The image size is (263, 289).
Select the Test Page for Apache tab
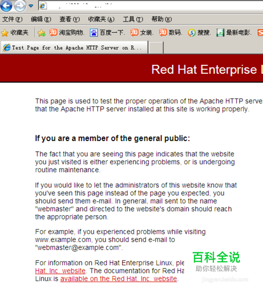tap(74, 47)
